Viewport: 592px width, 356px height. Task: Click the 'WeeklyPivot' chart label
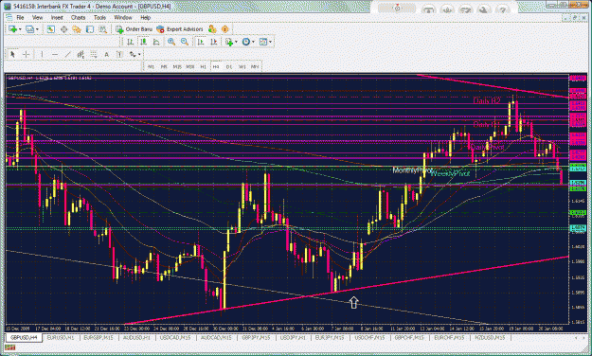tap(450, 173)
